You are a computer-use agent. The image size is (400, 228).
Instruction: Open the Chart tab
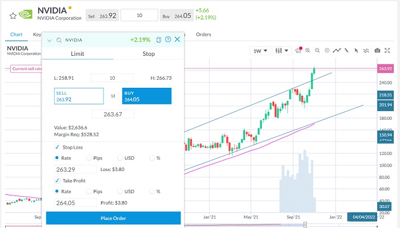17,34
